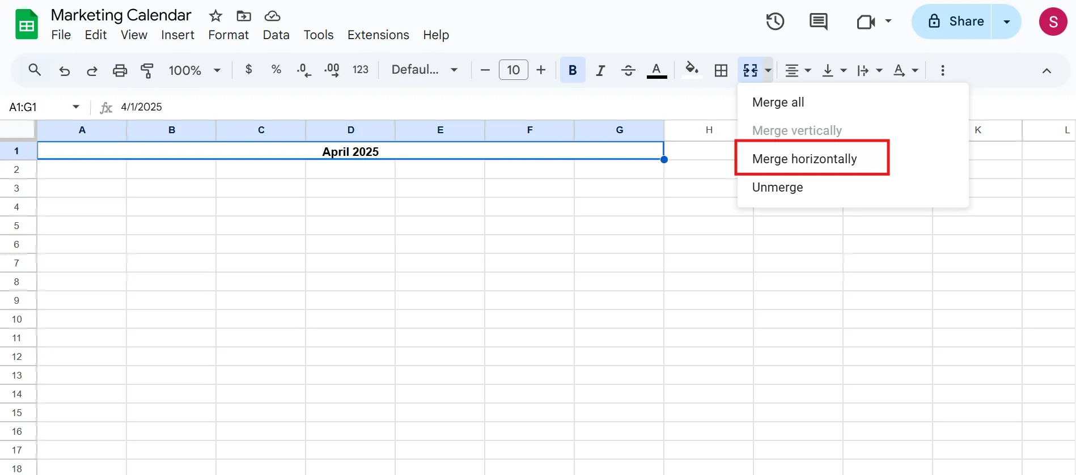The image size is (1076, 475).
Task: Open the Google Sheets home icon
Action: [x=26, y=25]
